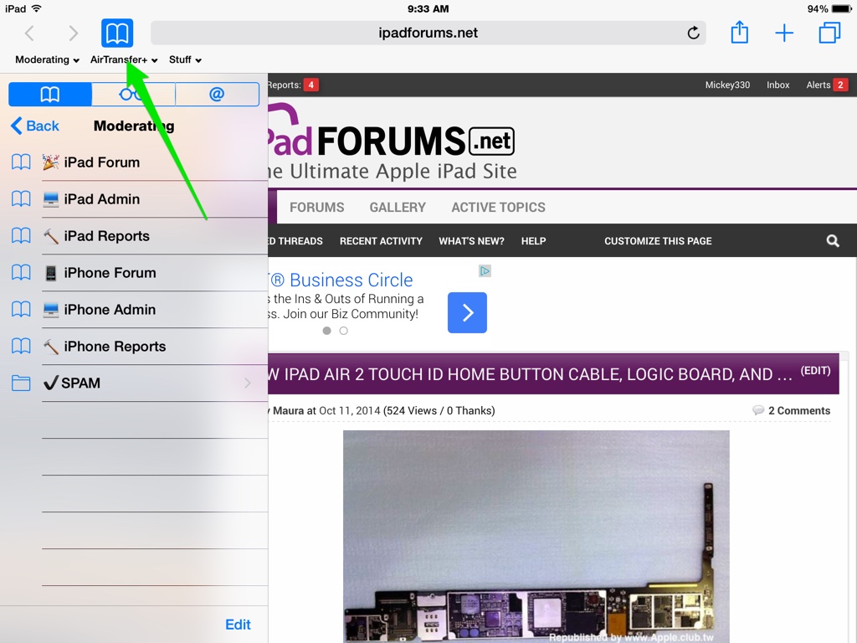Toggle the Bookmarks book button in toolbar
The width and height of the screenshot is (857, 643).
[117, 33]
